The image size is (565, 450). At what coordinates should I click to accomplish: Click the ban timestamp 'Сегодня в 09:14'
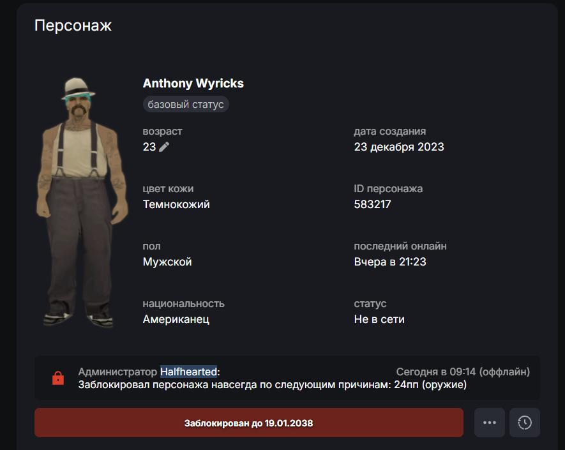point(436,371)
